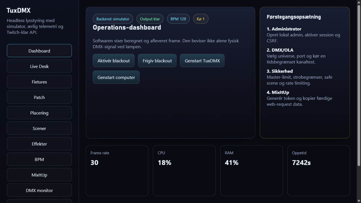Viewport: 361px width, 203px height.
Task: Click Frigiv blackout button
Action: [x=157, y=60]
